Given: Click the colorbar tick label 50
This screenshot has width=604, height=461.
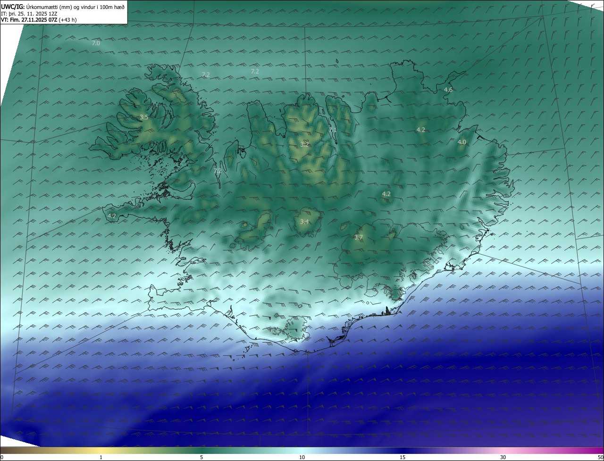Looking at the screenshot, I should (600, 457).
